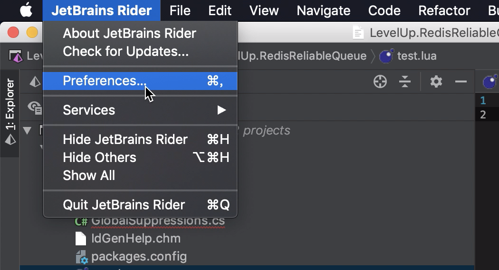Open the Explorer settings gear icon
The image size is (499, 270).
coord(436,81)
